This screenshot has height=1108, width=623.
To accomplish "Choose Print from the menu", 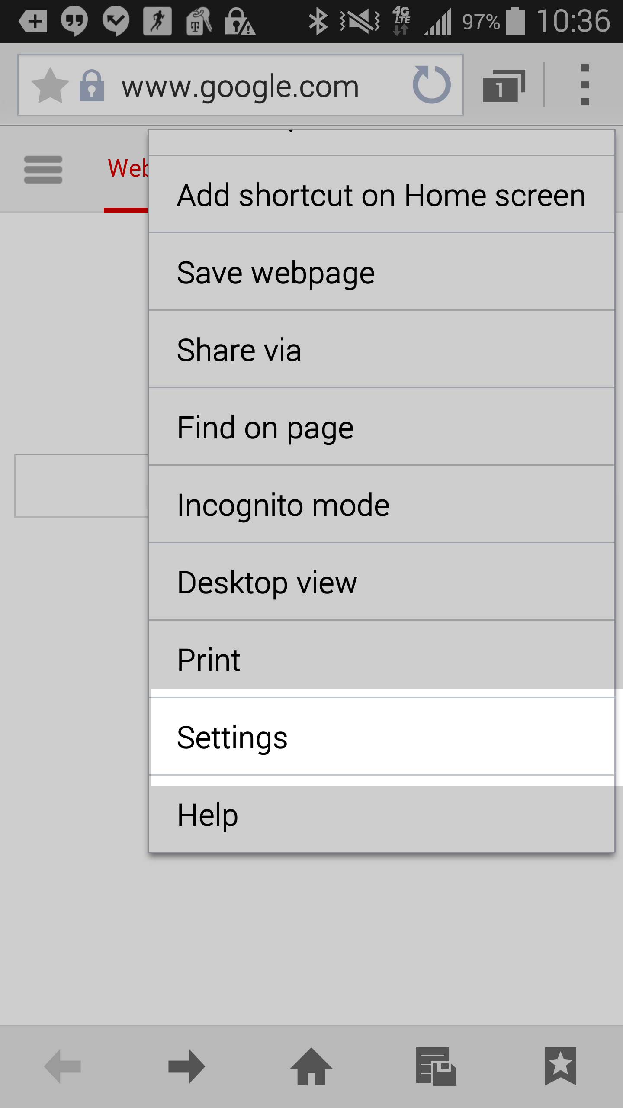I will click(381, 660).
